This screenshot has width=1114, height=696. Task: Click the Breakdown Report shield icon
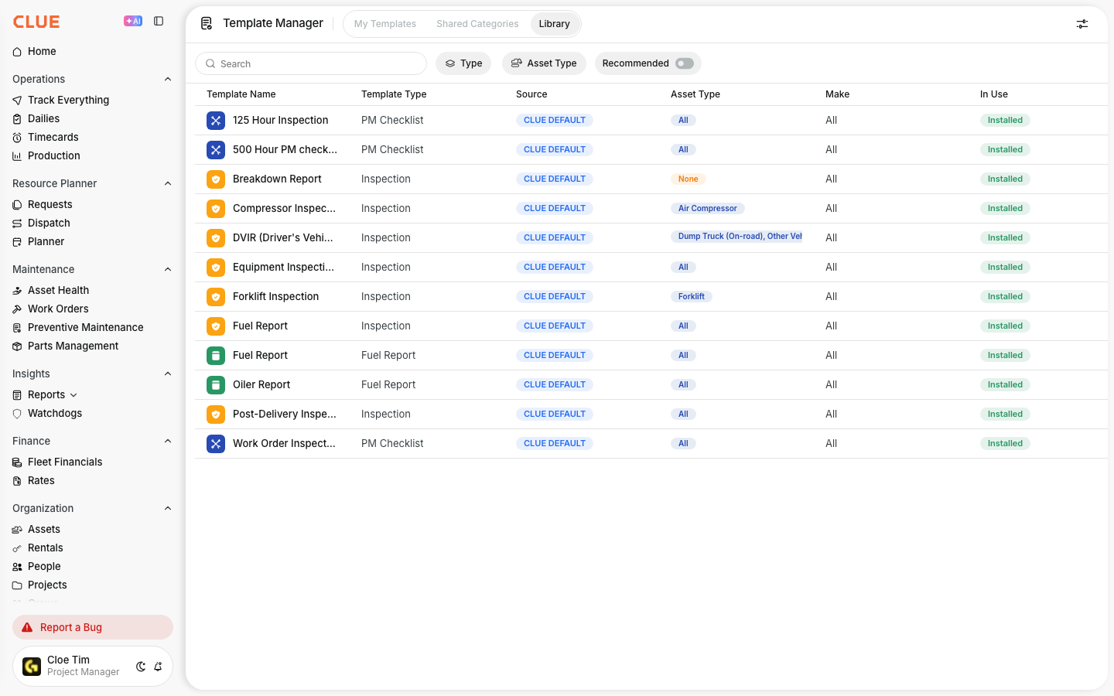[x=216, y=179]
